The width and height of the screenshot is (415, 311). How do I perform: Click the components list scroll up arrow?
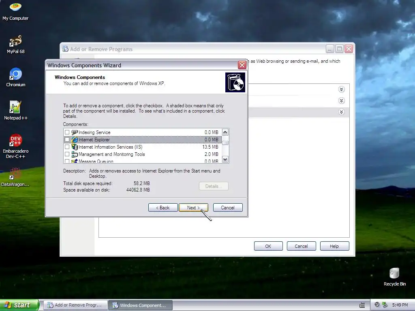coord(225,132)
